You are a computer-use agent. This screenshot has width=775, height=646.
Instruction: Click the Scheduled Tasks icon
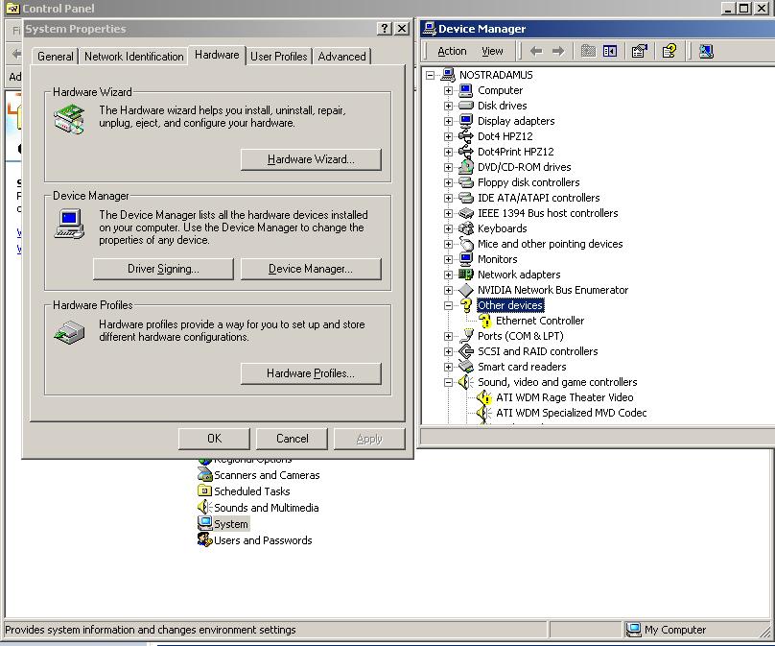tap(204, 490)
